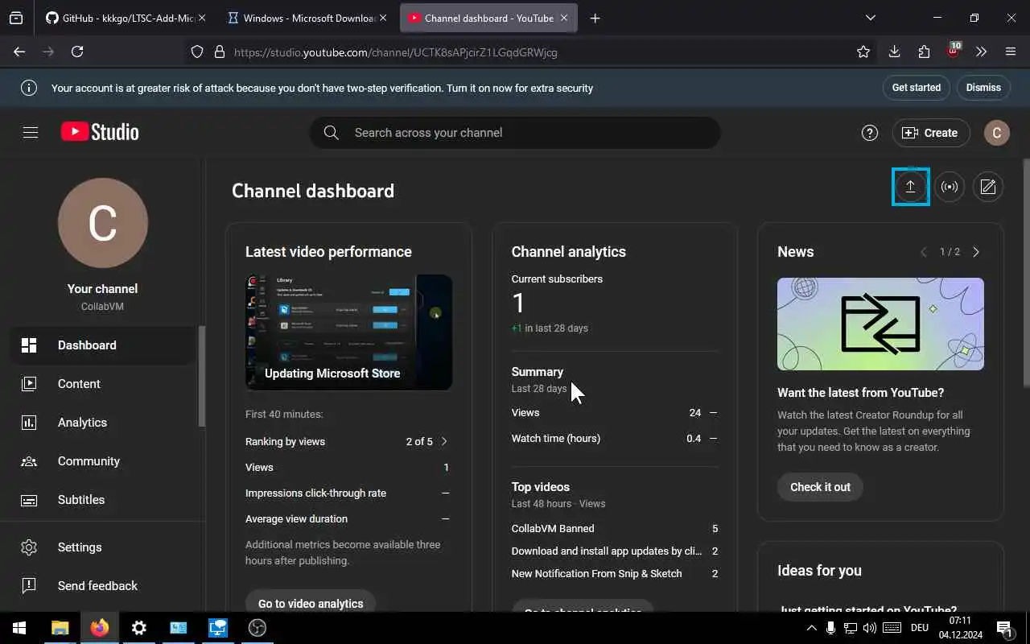
Task: Click the sidebar scrollbar thumb
Action: [x=202, y=376]
